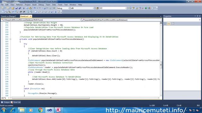Open the Output panel tab
202x113 pixels.
point(5,102)
